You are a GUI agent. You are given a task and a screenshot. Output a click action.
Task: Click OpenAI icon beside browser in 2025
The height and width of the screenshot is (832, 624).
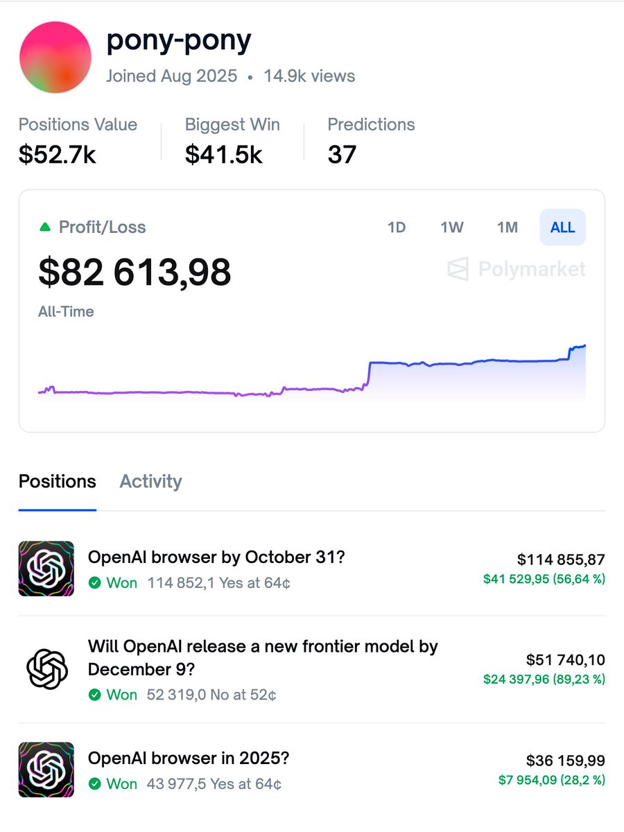(46, 770)
